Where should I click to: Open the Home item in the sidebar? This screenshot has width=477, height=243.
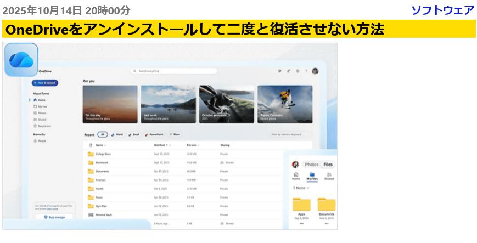coord(41,100)
